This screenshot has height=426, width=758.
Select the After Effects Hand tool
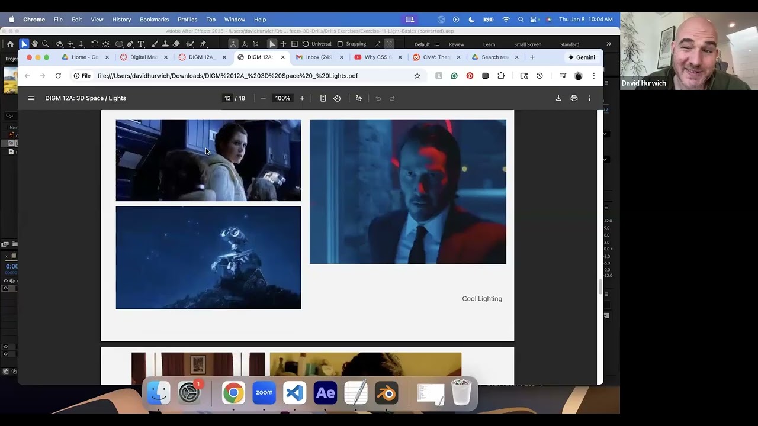(x=35, y=44)
